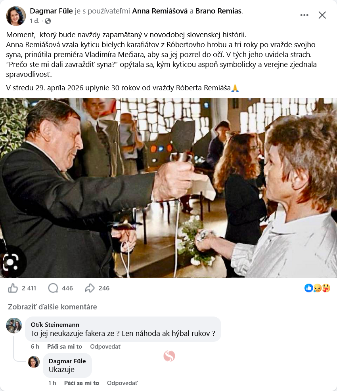The image size is (337, 391).
Task: Close the post with the X icon
Action: click(x=322, y=15)
